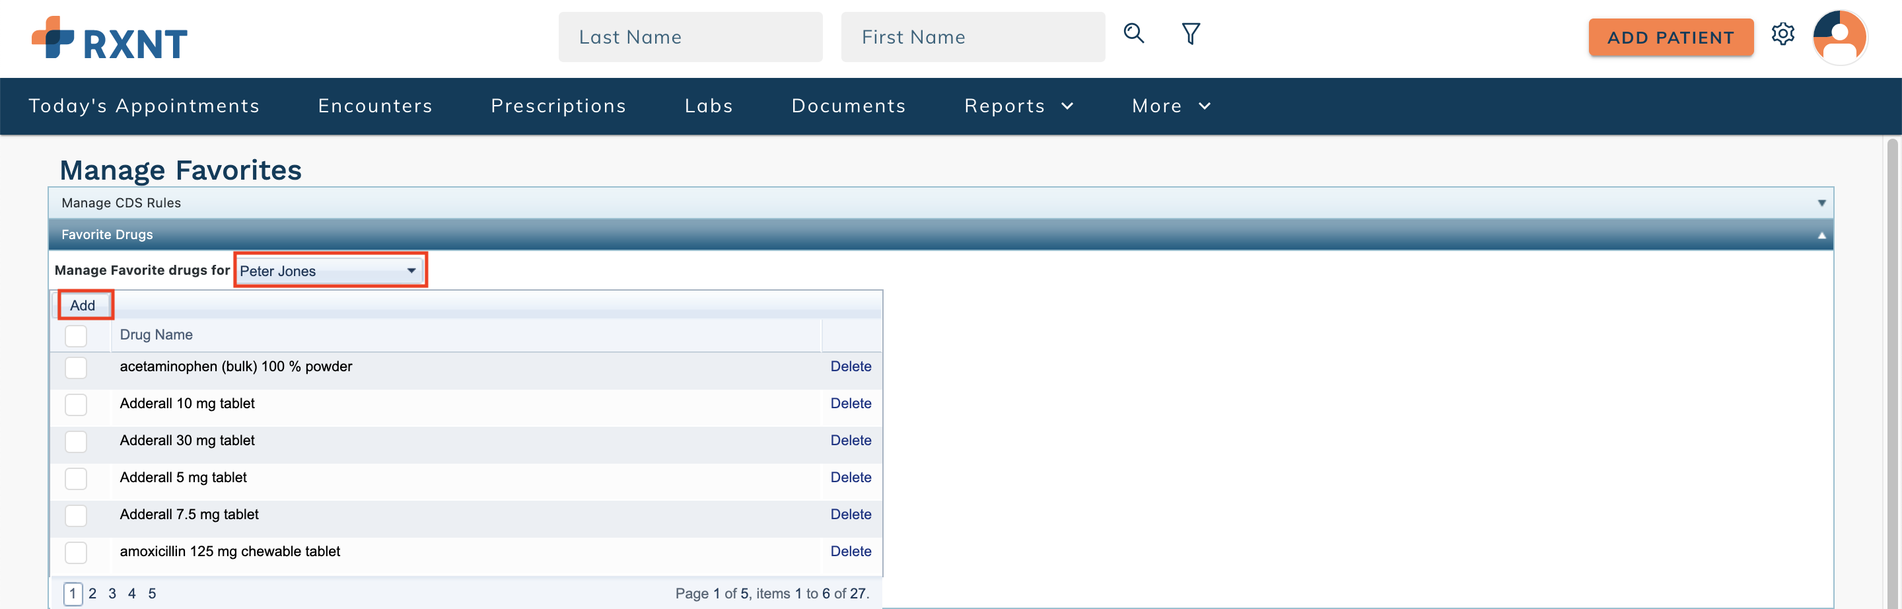The width and height of the screenshot is (1902, 609).
Task: Click the ADD PATIENT button
Action: point(1670,38)
